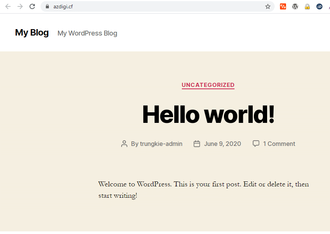Click the browser back arrow
The image size is (330, 234).
tap(8, 6)
